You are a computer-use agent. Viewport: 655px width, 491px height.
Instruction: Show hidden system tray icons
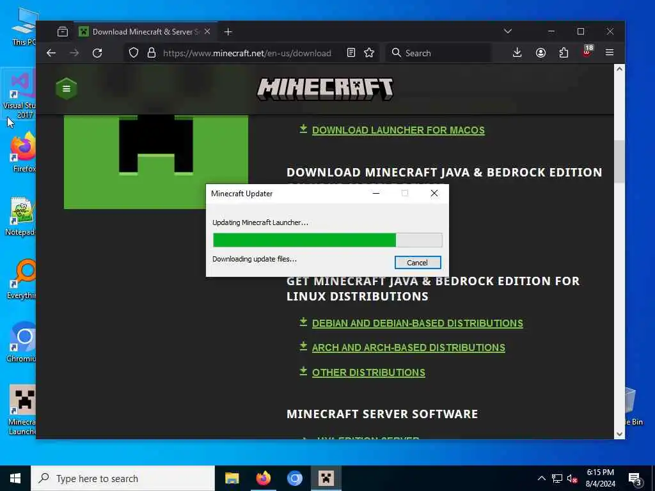point(541,478)
